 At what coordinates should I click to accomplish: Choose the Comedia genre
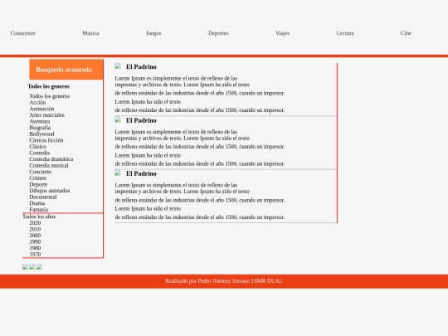pos(40,153)
